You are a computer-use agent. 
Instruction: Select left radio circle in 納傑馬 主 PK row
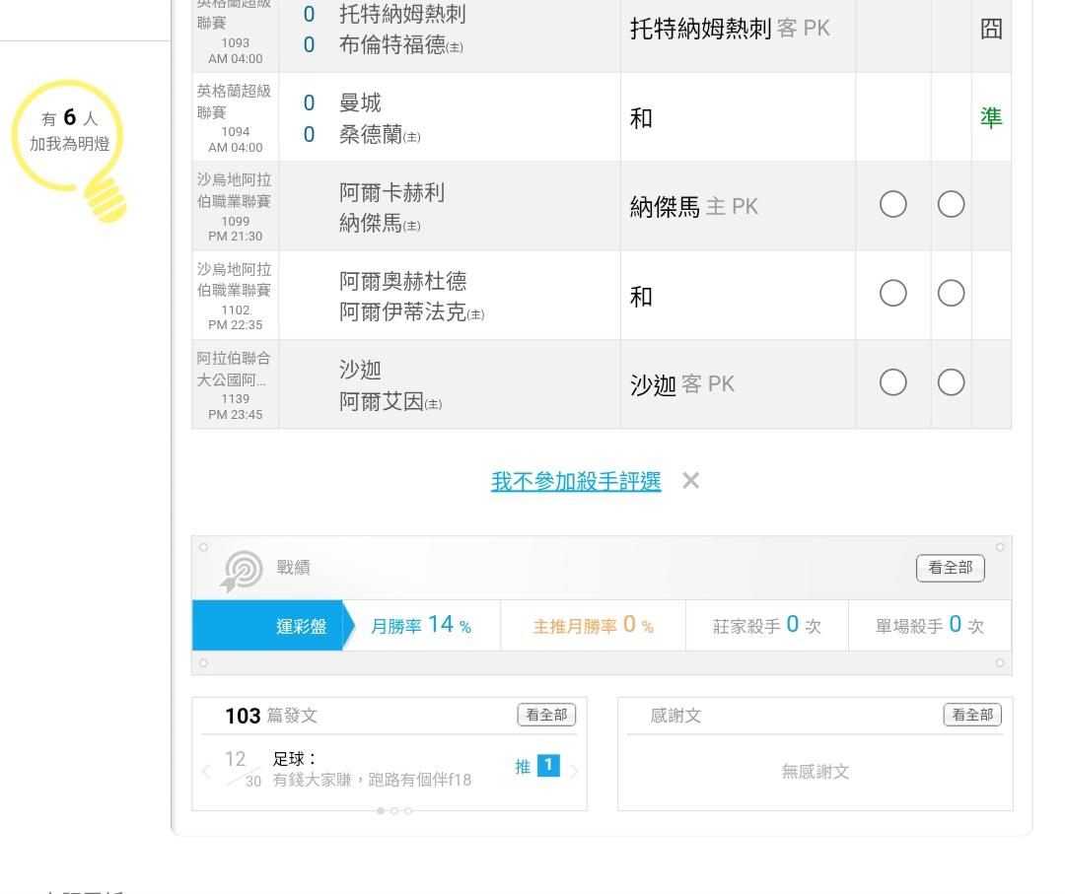pos(892,205)
